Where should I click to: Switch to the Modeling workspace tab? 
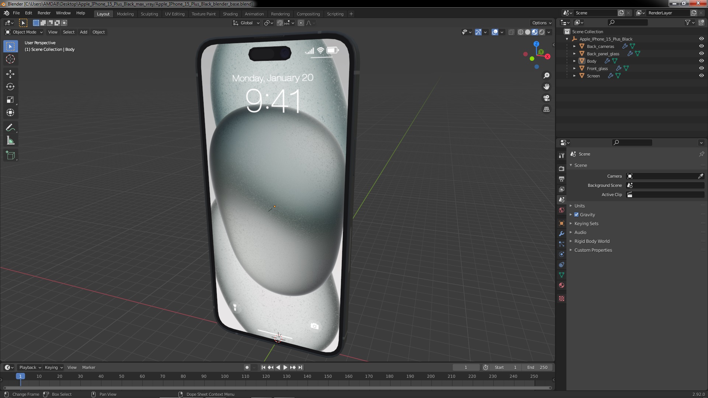[x=125, y=14]
